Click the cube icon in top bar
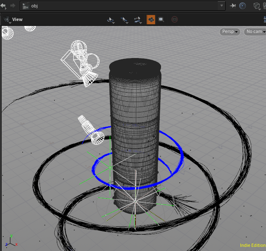The height and width of the screenshot is (251, 266). pyautogui.click(x=257, y=6)
